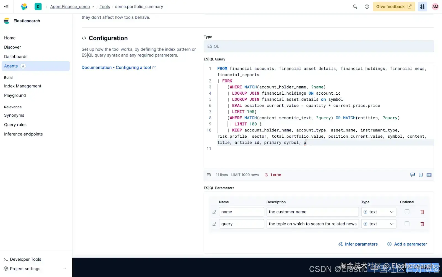Expand the Project settings menu
Viewport: 442px width, 277px height.
point(65,269)
